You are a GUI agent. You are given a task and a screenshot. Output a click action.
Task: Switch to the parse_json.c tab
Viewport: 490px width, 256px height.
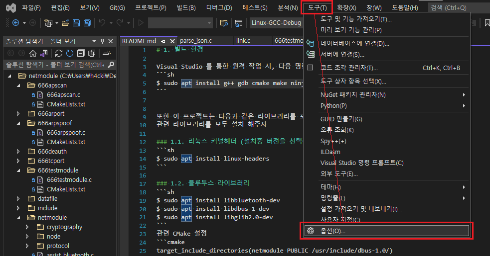click(x=196, y=41)
